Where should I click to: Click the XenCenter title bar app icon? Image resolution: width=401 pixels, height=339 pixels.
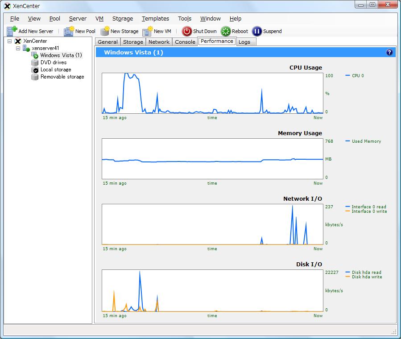tap(8, 6)
